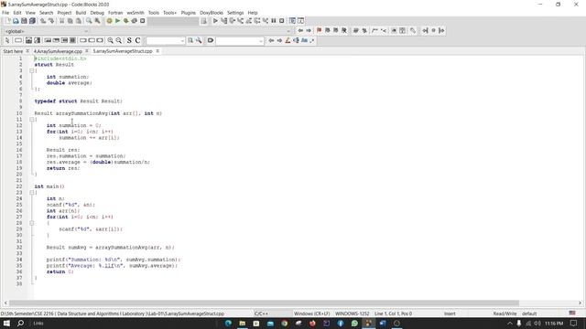Copy selection using Copy icon

point(70,21)
